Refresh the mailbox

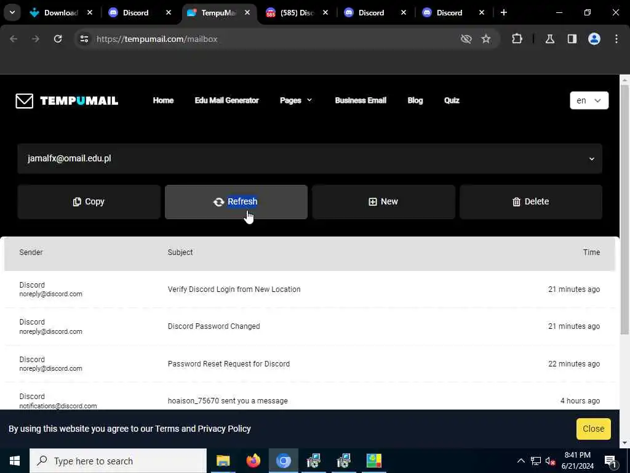pos(236,202)
